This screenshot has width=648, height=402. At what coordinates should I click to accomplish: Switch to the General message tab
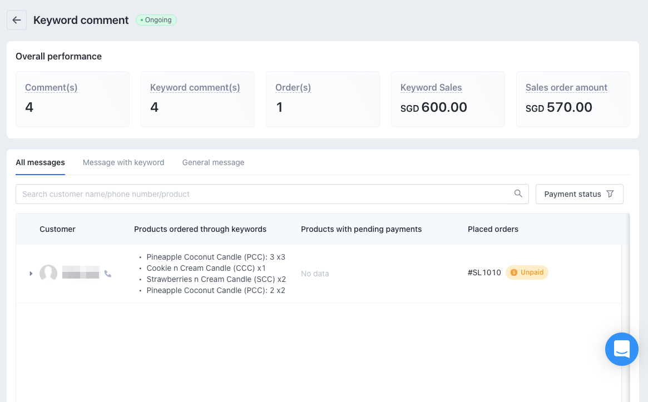[x=213, y=162]
